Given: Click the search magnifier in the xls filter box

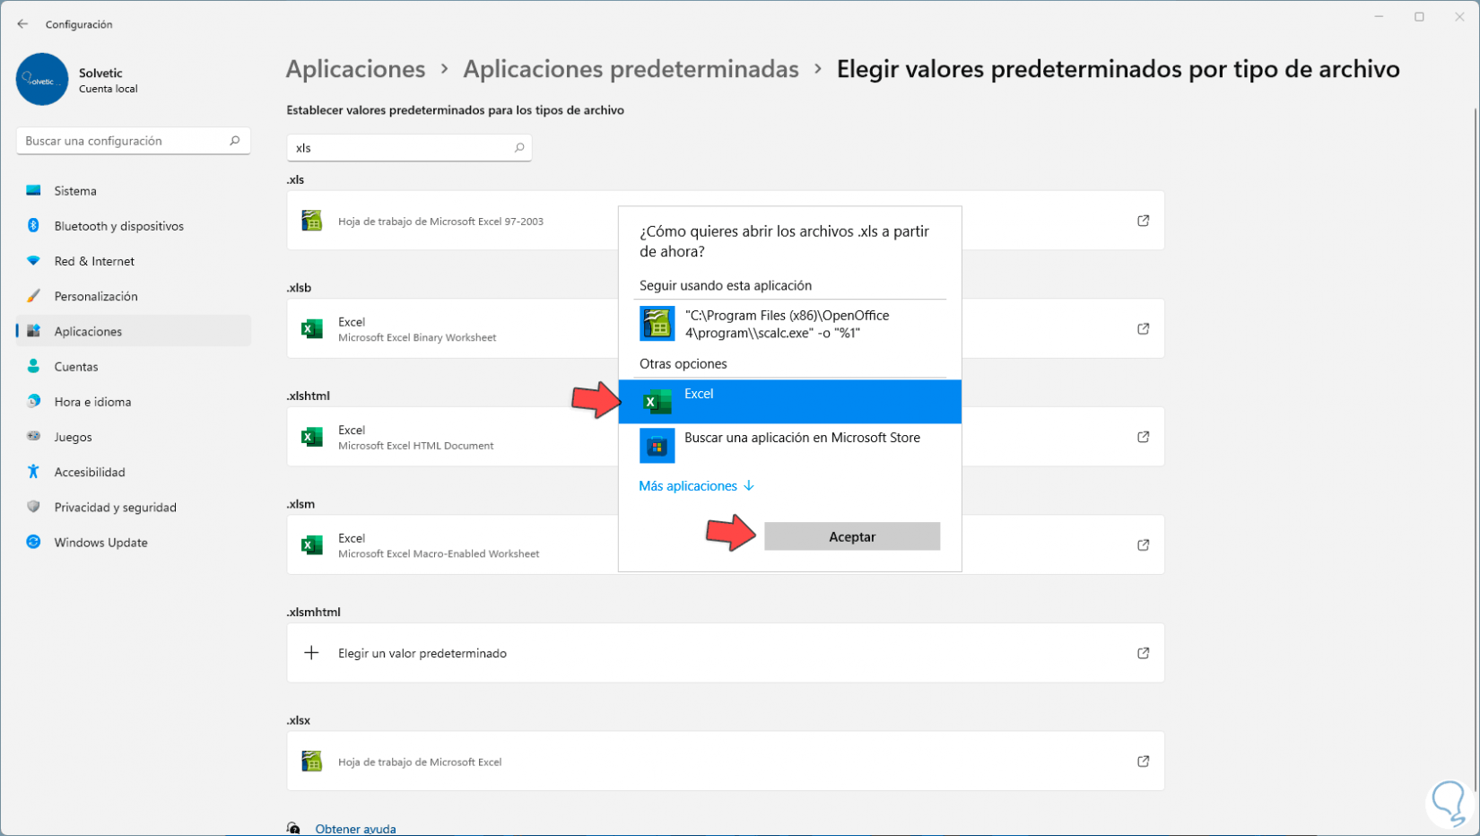Looking at the screenshot, I should [519, 148].
